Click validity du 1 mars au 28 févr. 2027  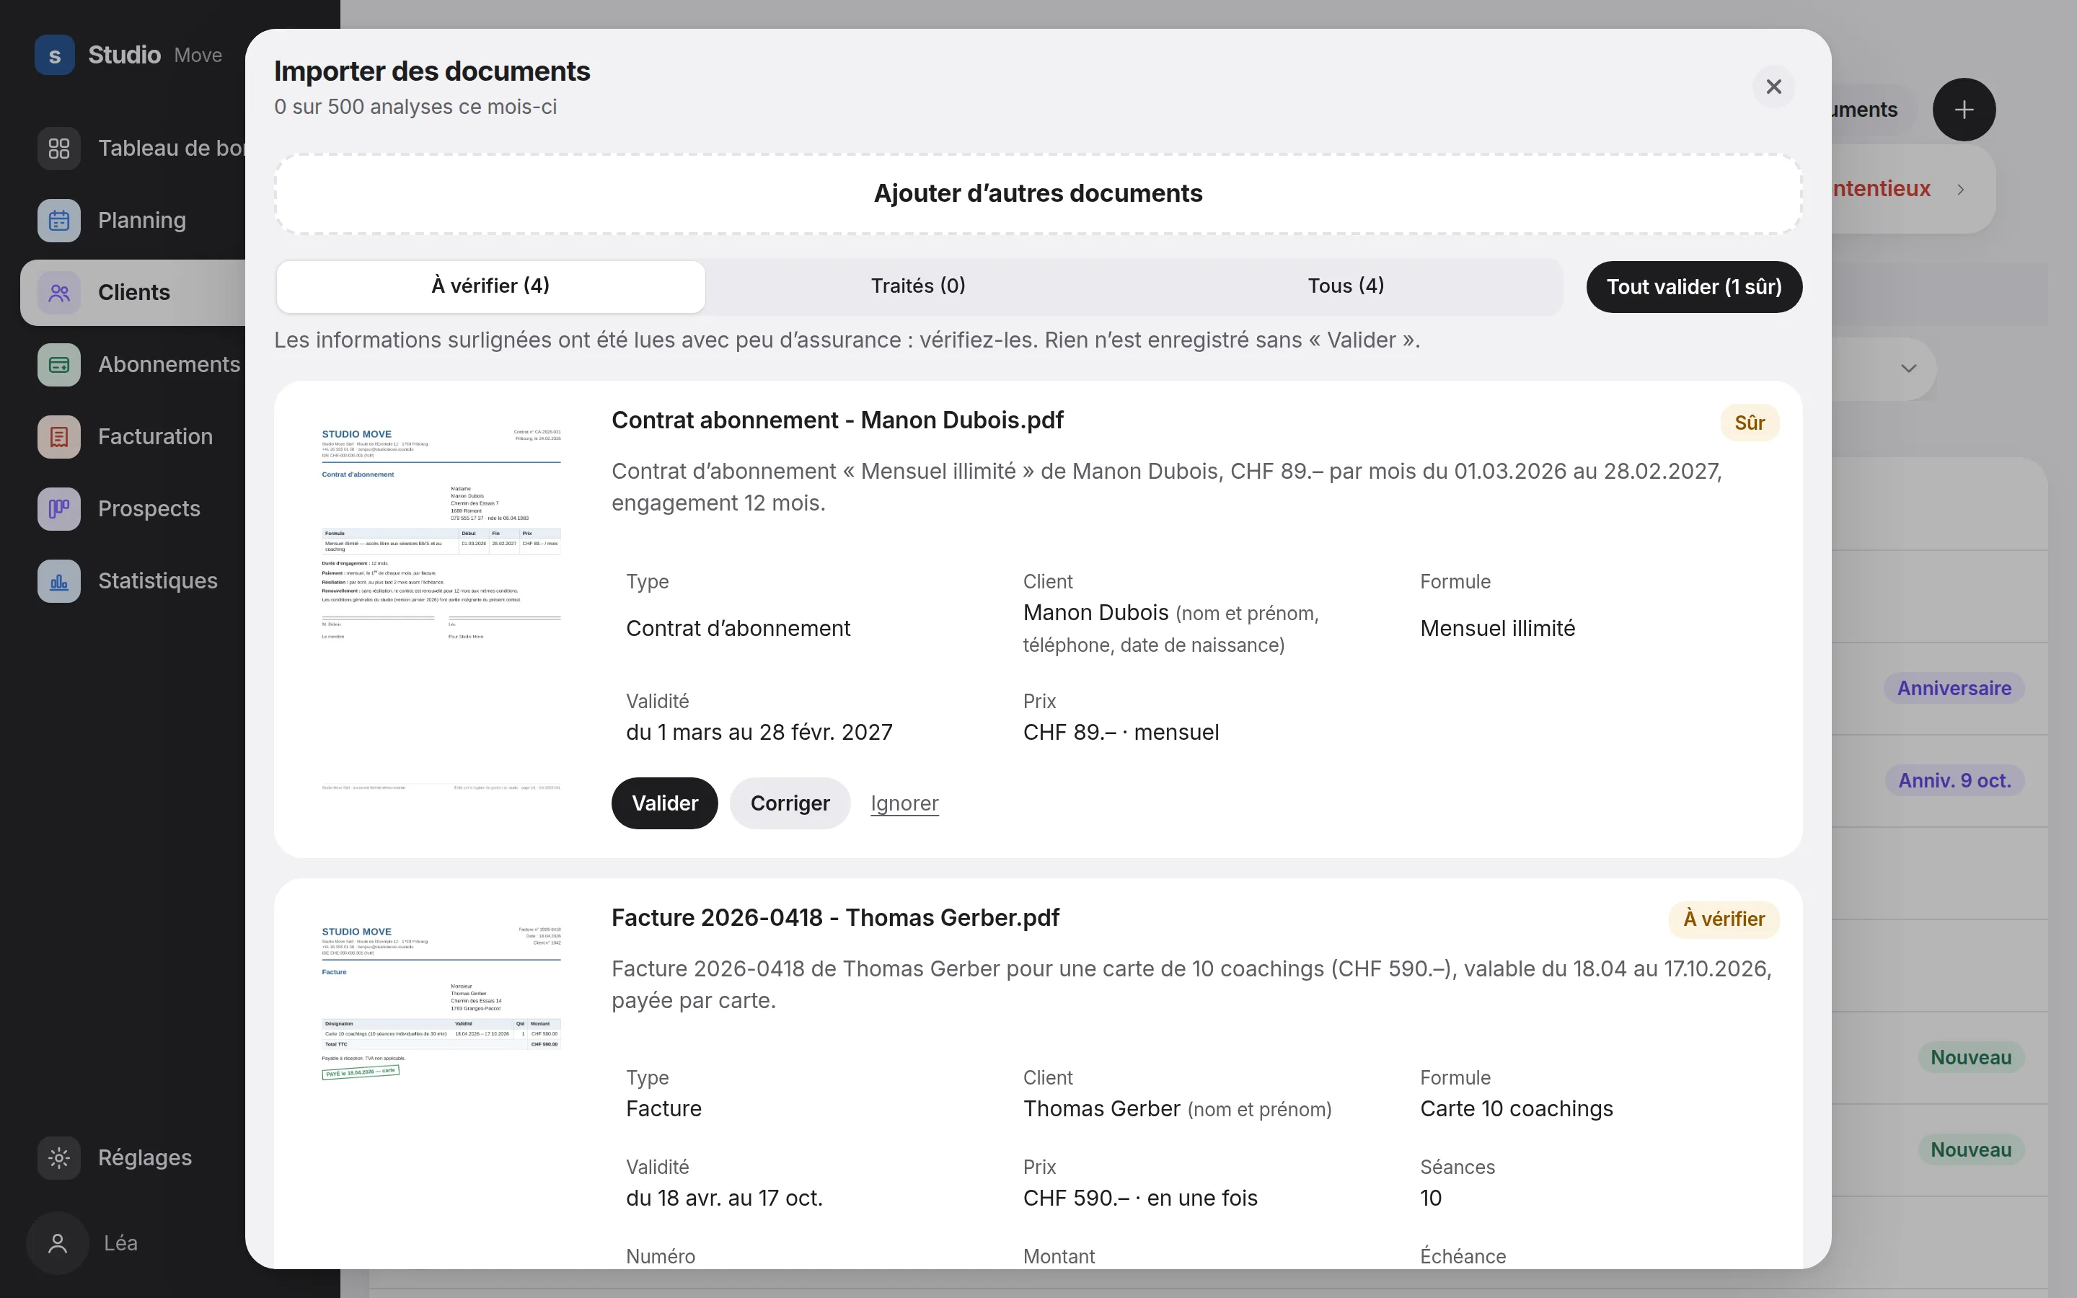(x=759, y=732)
